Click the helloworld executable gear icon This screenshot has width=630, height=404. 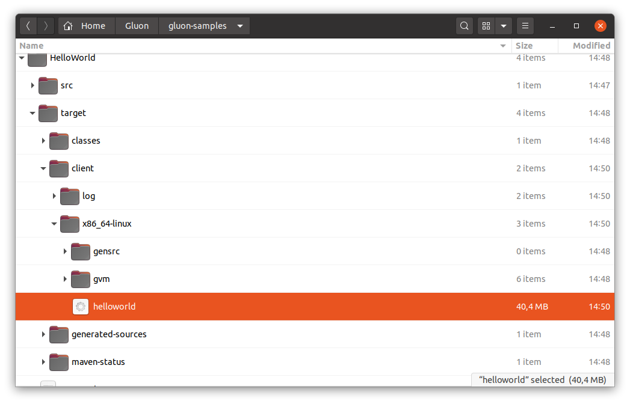[x=81, y=307]
